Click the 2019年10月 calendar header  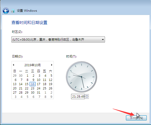pyautogui.click(x=32, y=65)
